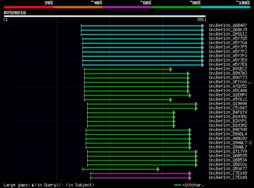
Task: Click the arrowhead ending the Q19A94 alignment
Action: pos(196,104)
